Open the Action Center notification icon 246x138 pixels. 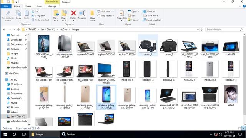240,134
